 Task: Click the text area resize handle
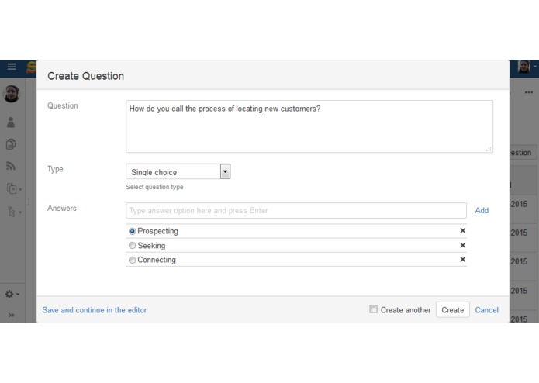click(489, 149)
